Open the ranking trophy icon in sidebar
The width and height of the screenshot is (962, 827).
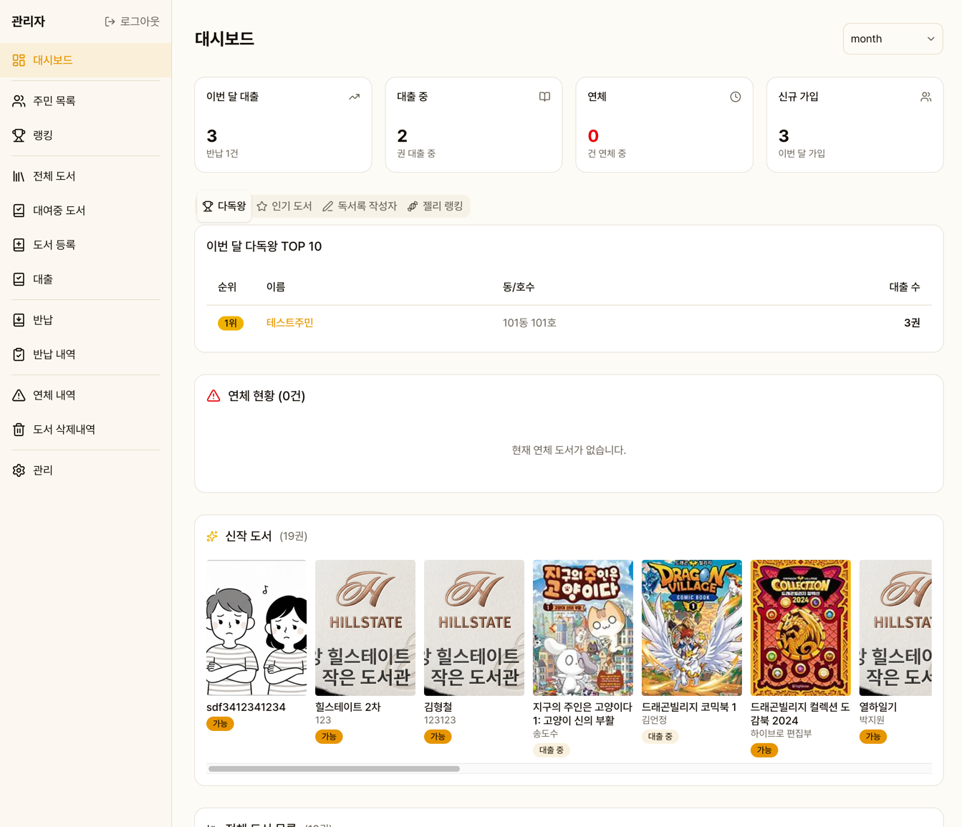(x=19, y=135)
